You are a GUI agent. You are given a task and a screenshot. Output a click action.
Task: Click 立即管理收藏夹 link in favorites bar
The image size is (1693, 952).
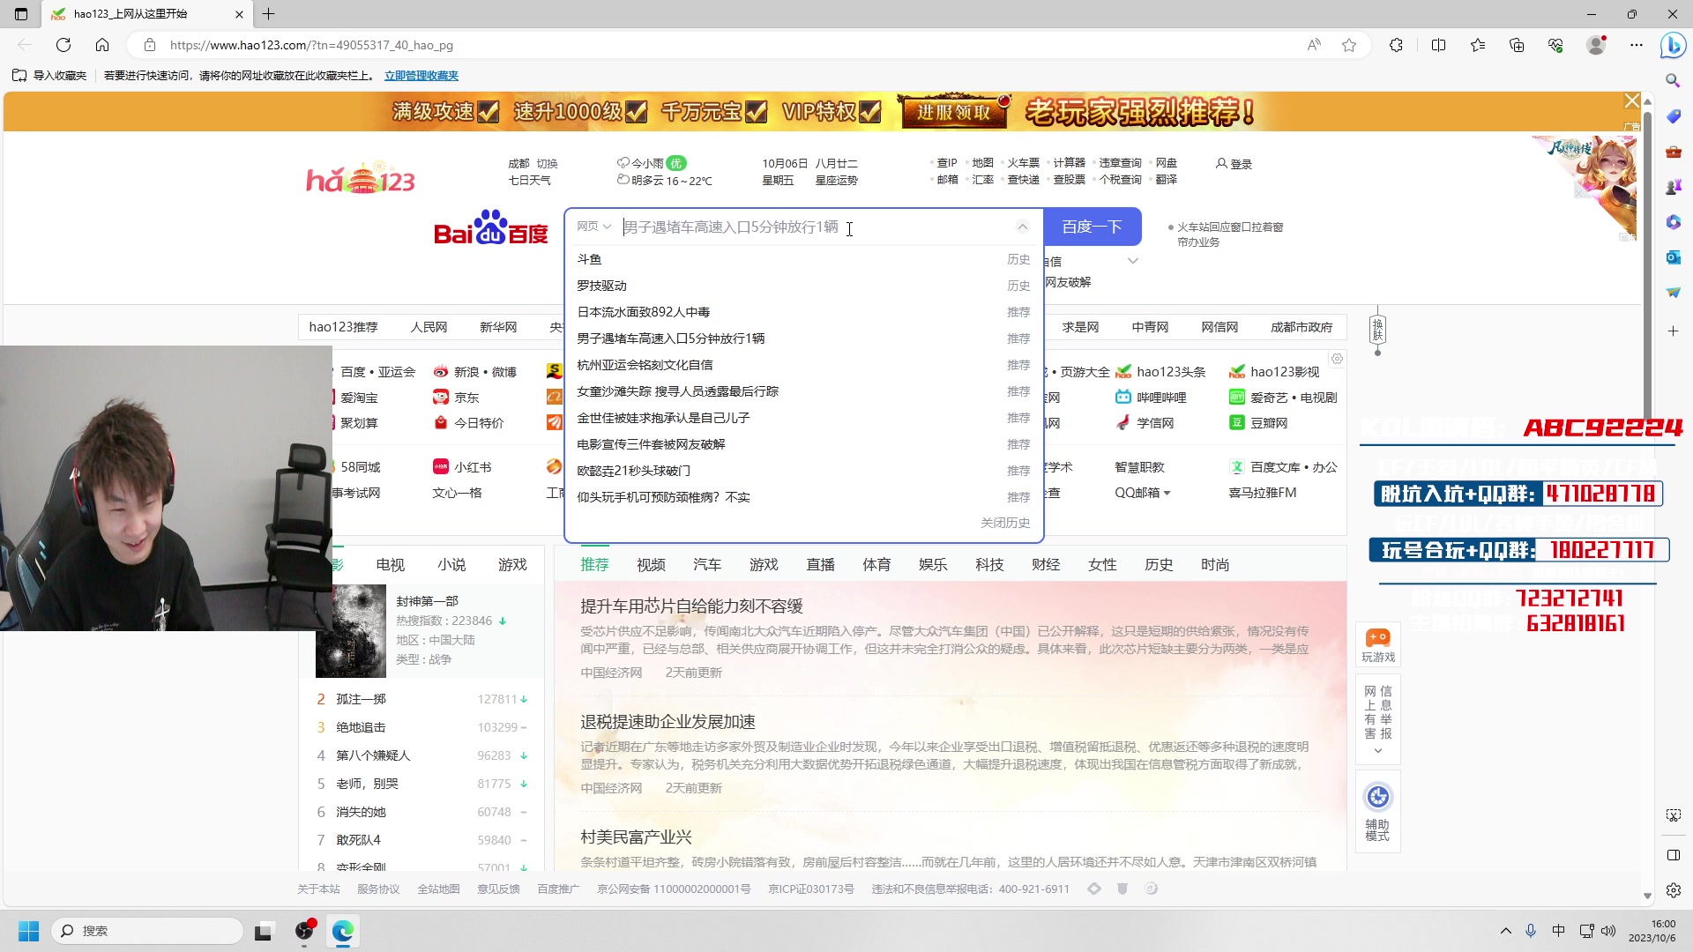click(421, 76)
